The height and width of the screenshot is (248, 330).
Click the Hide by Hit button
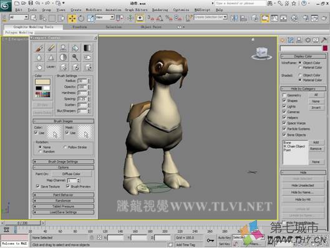click(303, 199)
